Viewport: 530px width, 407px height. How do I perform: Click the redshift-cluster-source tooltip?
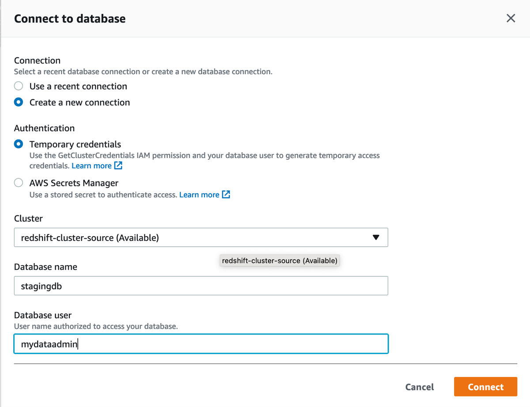pyautogui.click(x=280, y=261)
